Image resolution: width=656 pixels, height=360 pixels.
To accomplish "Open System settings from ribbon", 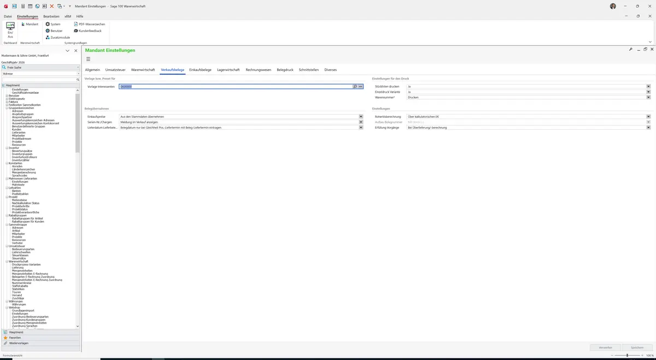I will (x=53, y=24).
